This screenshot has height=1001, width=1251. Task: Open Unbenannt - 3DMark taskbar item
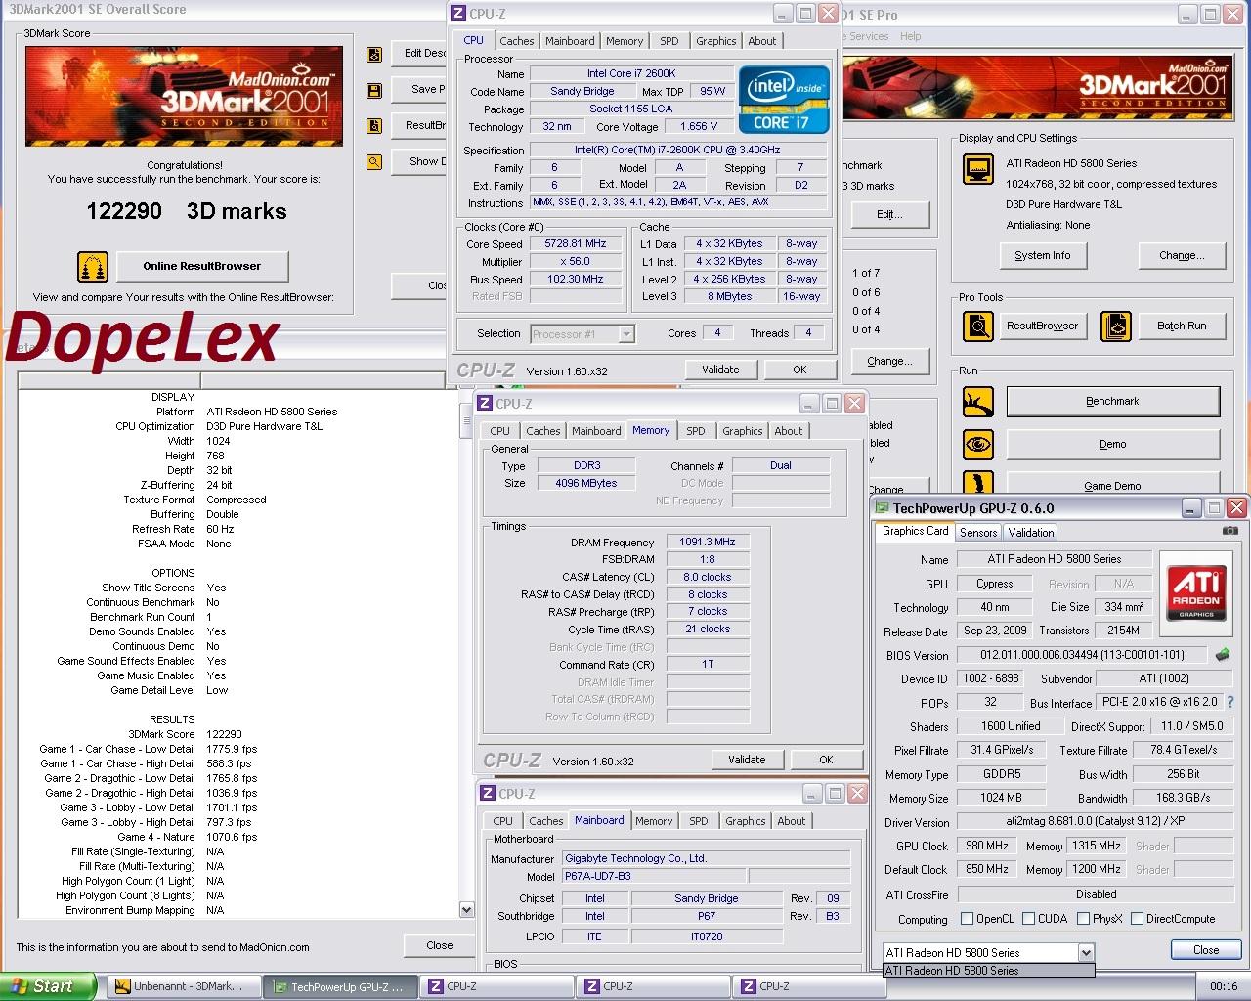pos(183,987)
